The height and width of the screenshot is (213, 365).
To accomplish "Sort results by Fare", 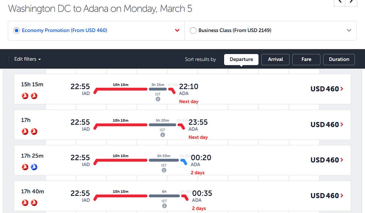I will point(306,59).
